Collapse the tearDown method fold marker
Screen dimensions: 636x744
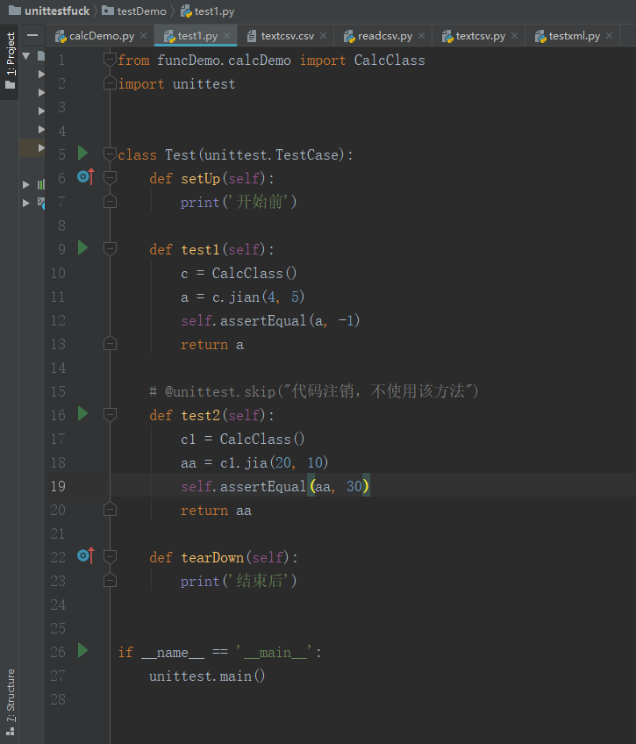click(110, 557)
